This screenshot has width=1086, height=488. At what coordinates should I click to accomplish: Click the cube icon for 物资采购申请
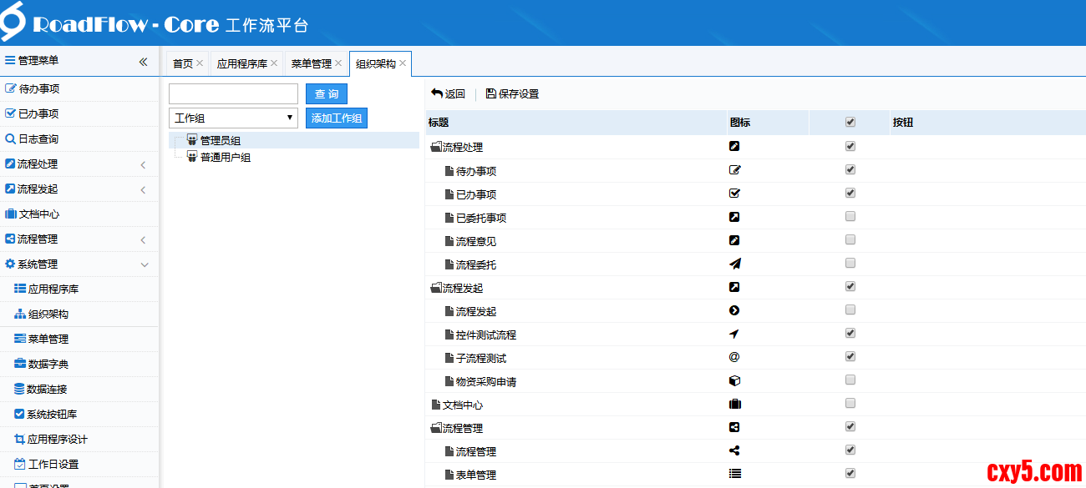(734, 381)
